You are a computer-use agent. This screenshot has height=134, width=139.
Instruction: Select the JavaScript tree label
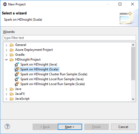pyautogui.click(x=22, y=99)
